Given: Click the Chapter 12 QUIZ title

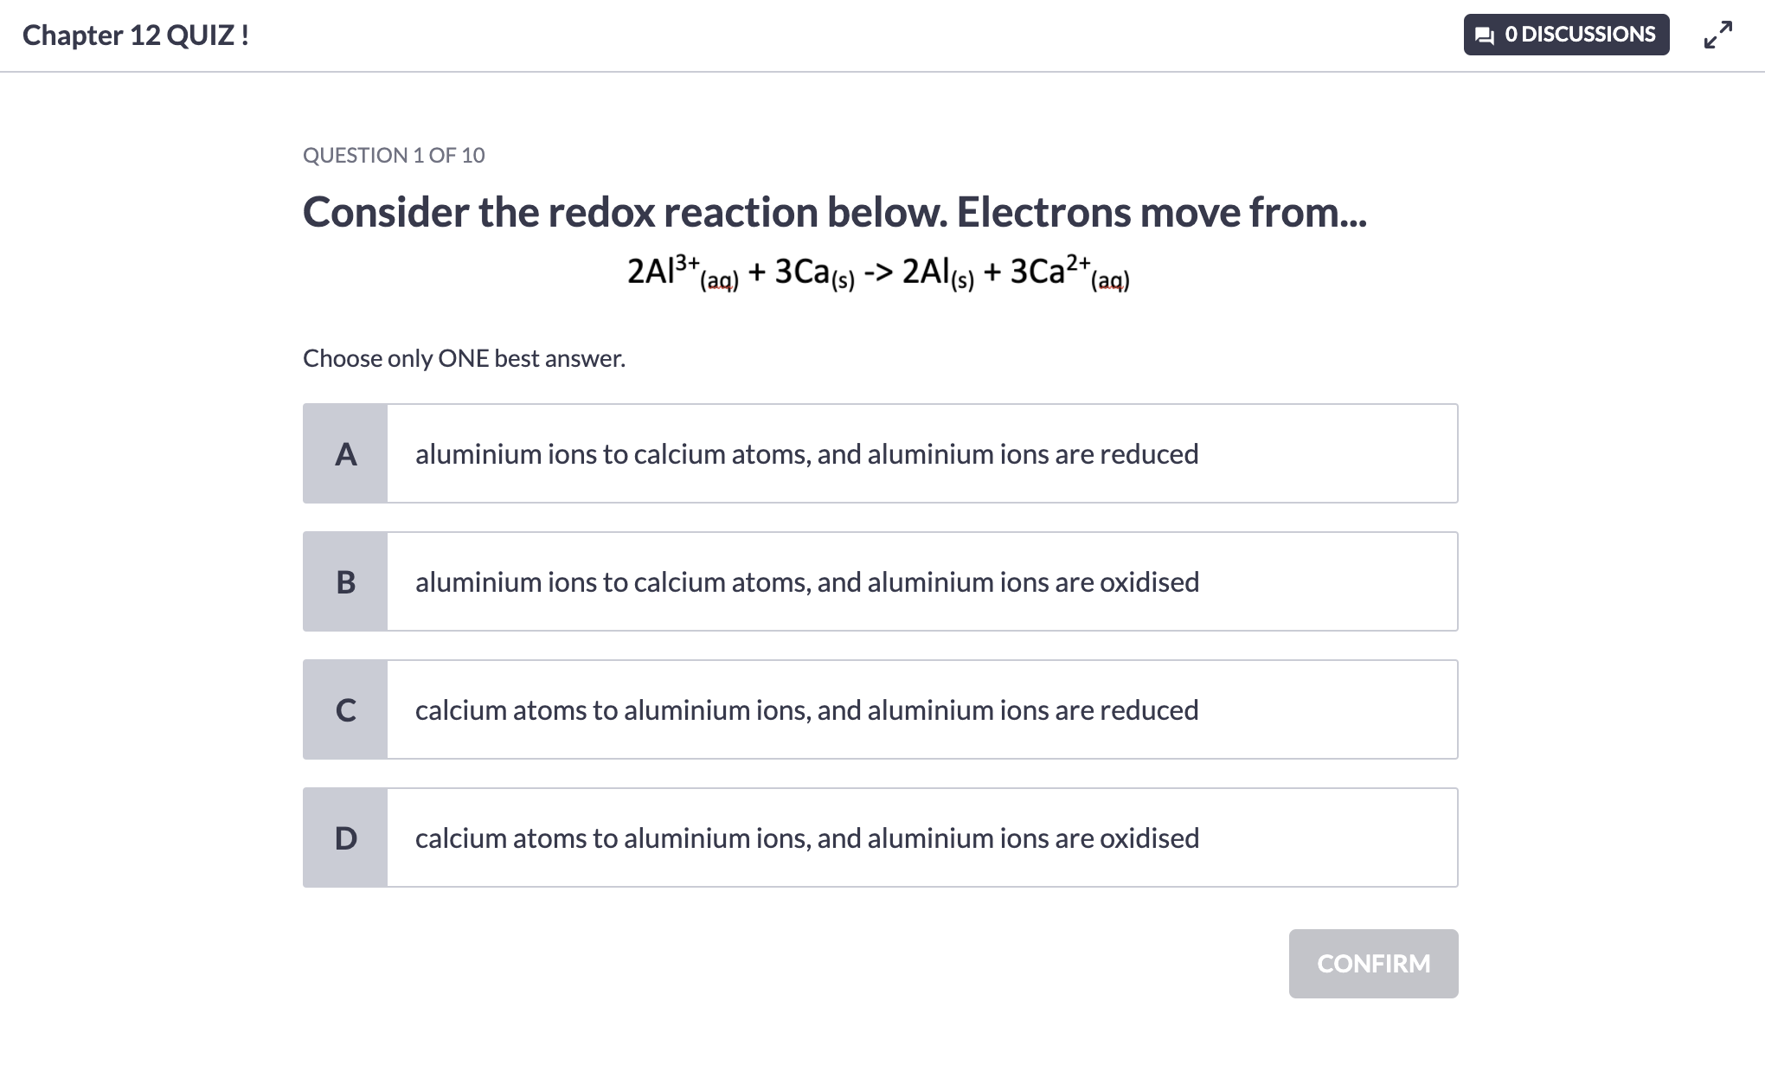Looking at the screenshot, I should coord(136,35).
